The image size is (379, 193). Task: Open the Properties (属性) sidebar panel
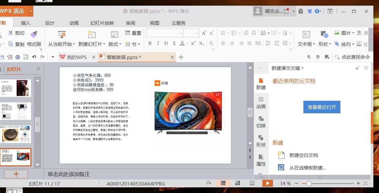(x=261, y=160)
